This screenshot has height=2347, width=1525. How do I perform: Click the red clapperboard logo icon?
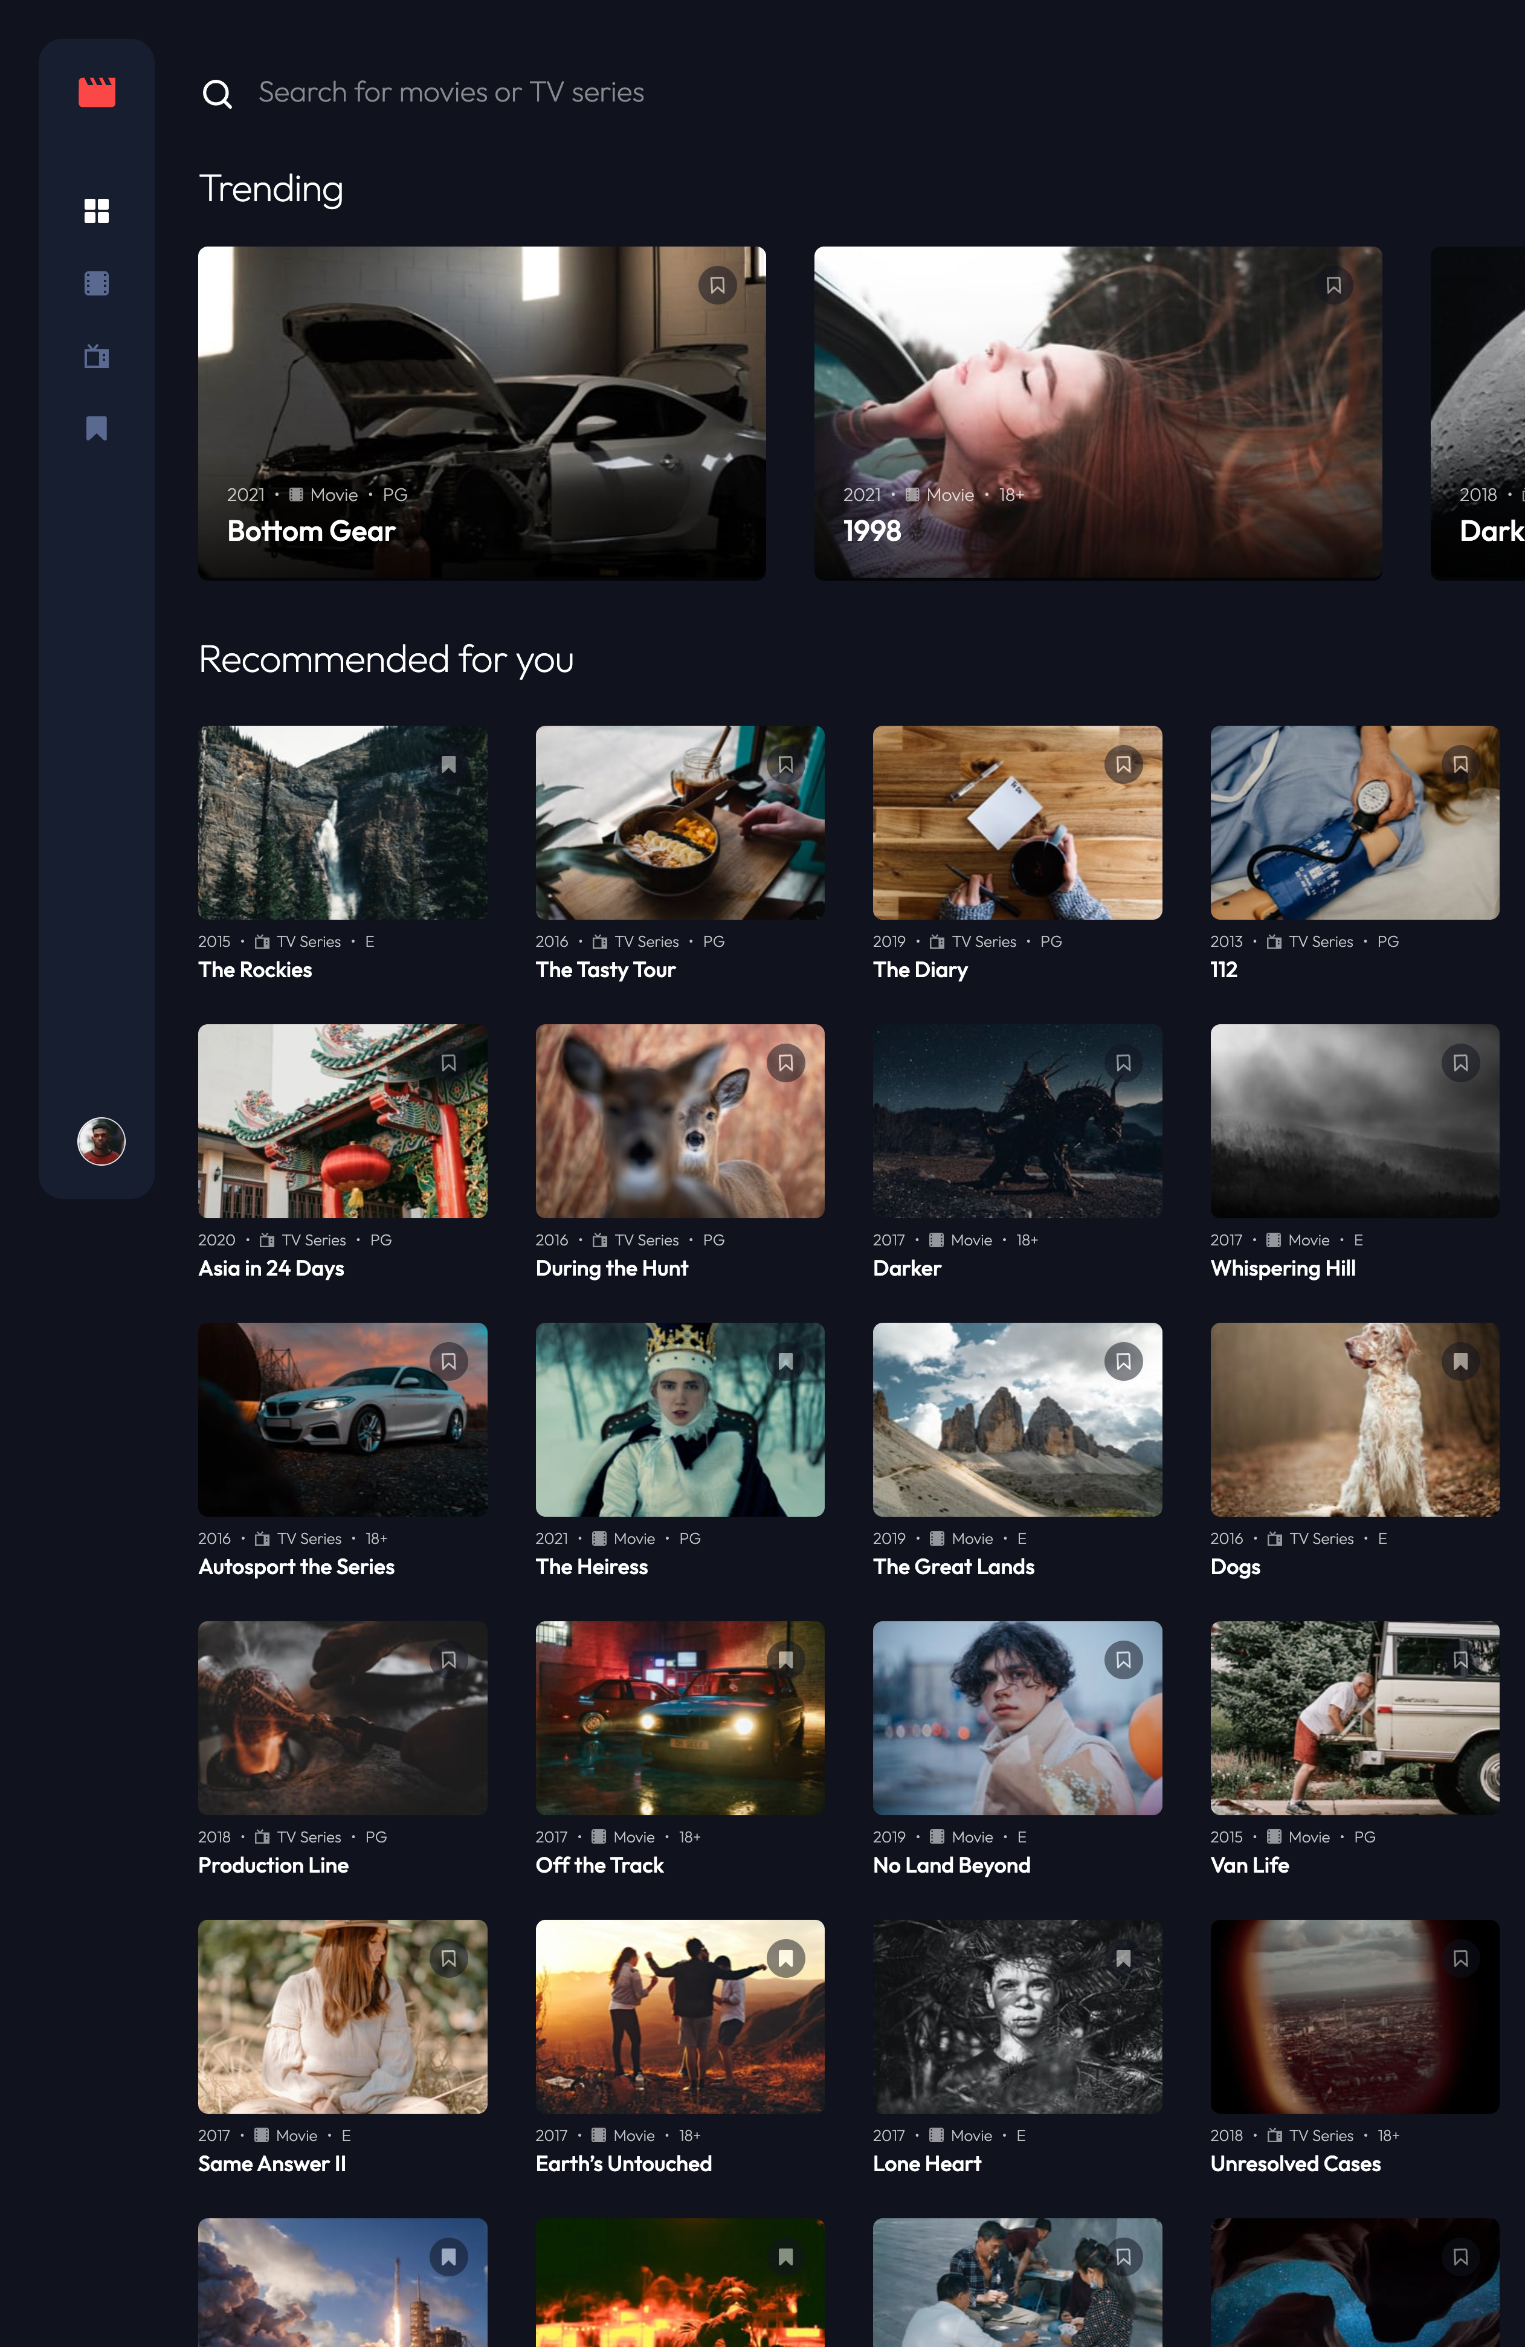(x=97, y=92)
